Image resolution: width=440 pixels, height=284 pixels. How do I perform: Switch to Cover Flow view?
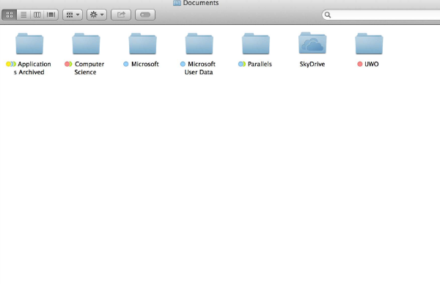point(51,15)
